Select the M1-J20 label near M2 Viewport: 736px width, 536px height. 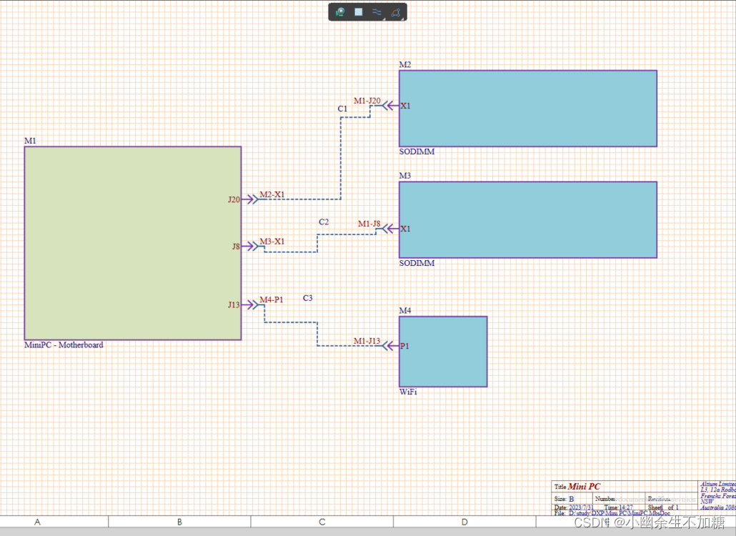click(367, 101)
